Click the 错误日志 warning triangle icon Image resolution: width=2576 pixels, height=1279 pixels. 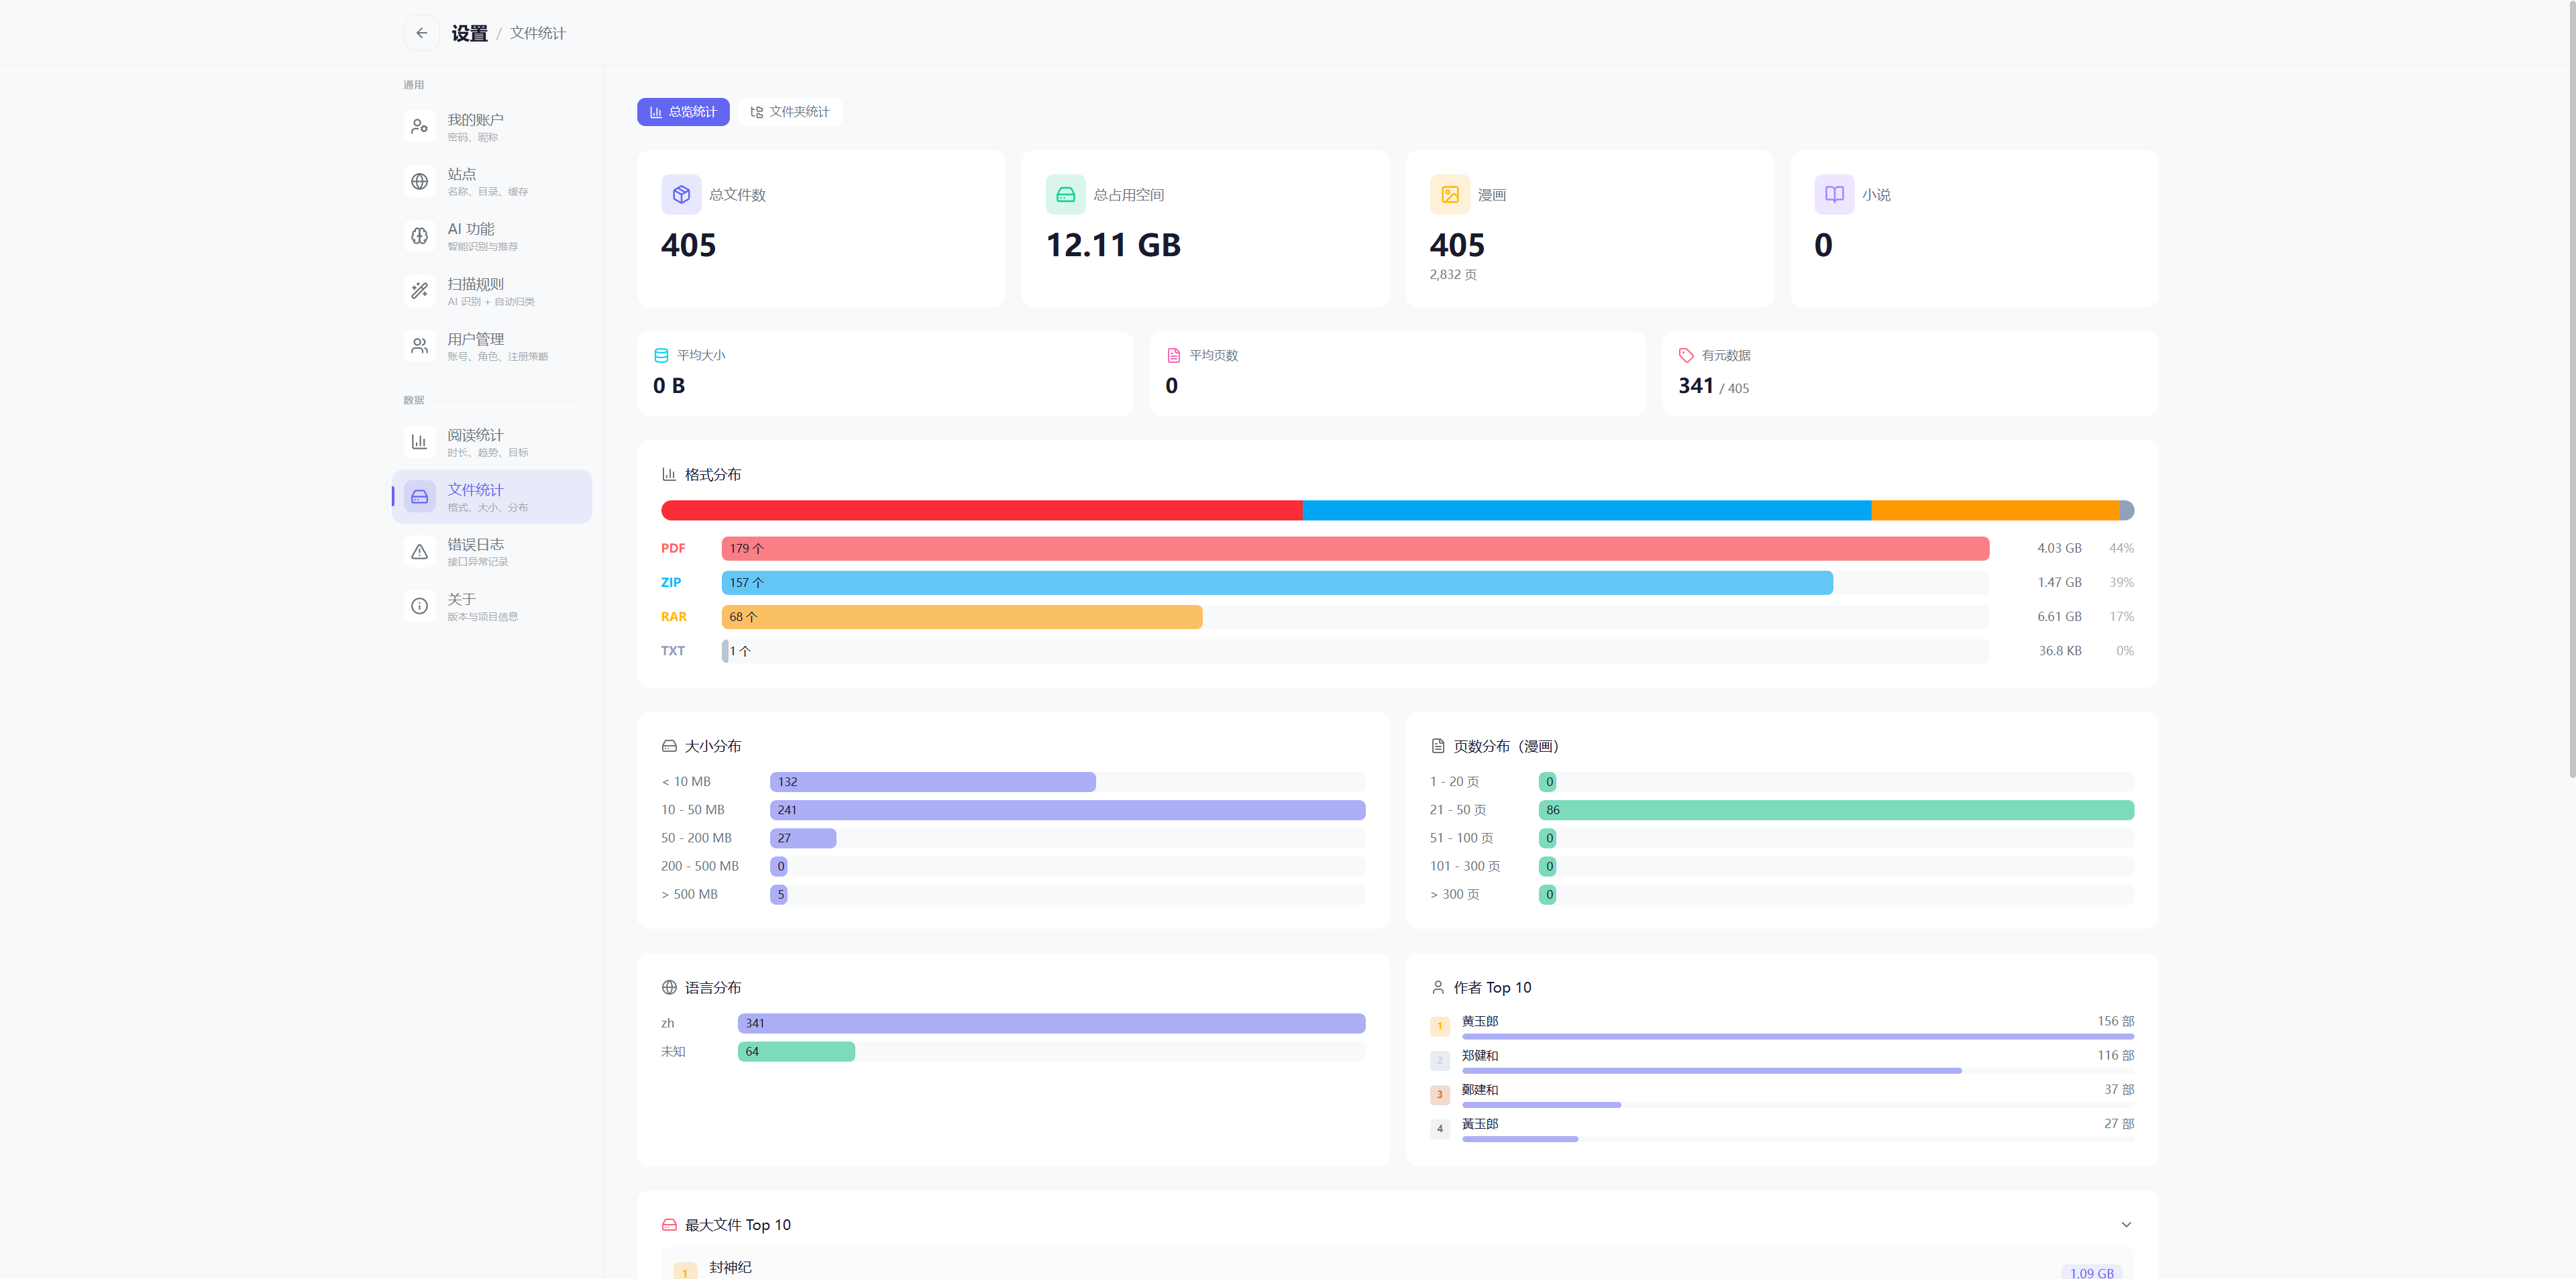tap(420, 552)
